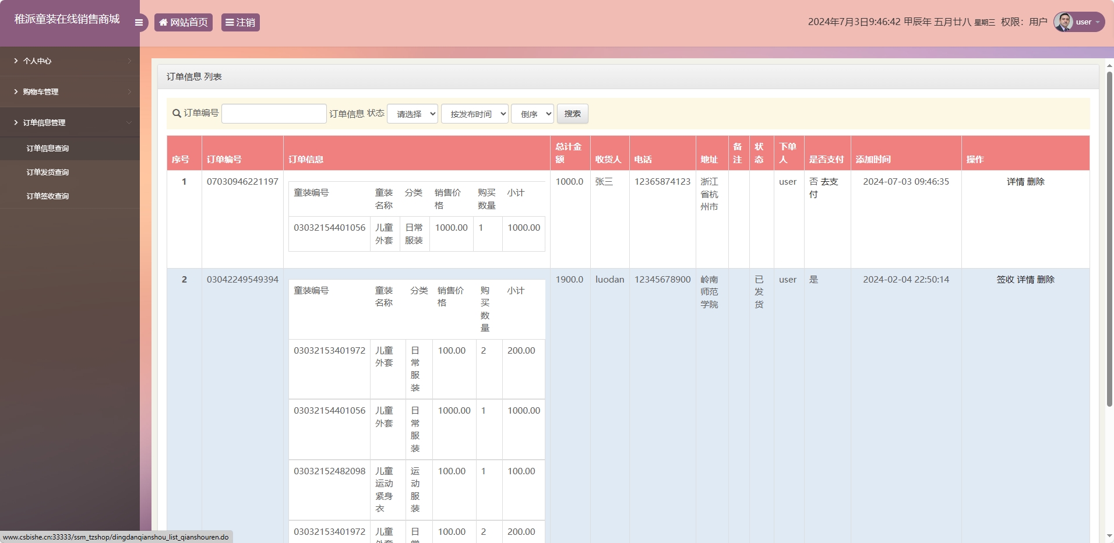Click the 搜索 search button
The width and height of the screenshot is (1114, 543).
pos(572,114)
